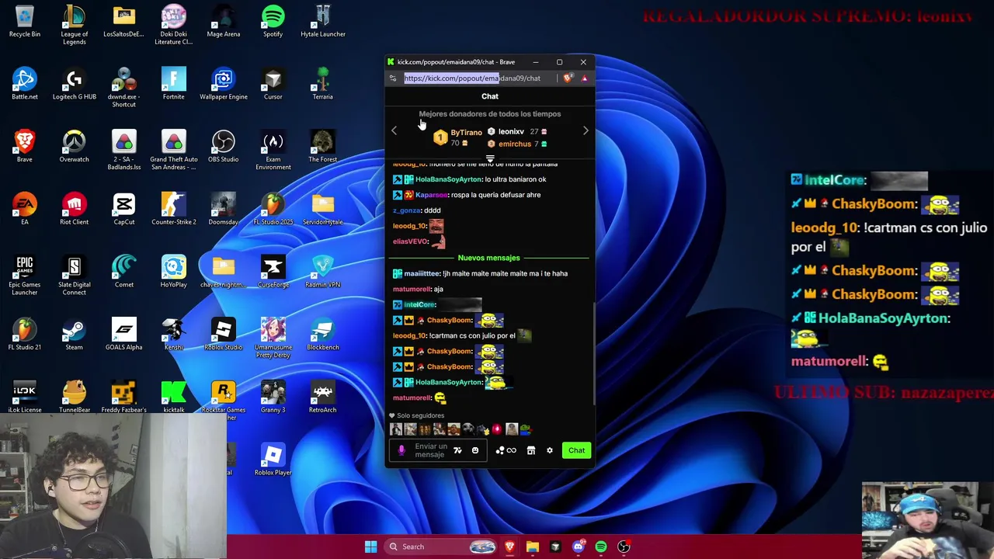This screenshot has width=994, height=559.
Task: Open the emoji picker in the chat box
Action: (475, 450)
